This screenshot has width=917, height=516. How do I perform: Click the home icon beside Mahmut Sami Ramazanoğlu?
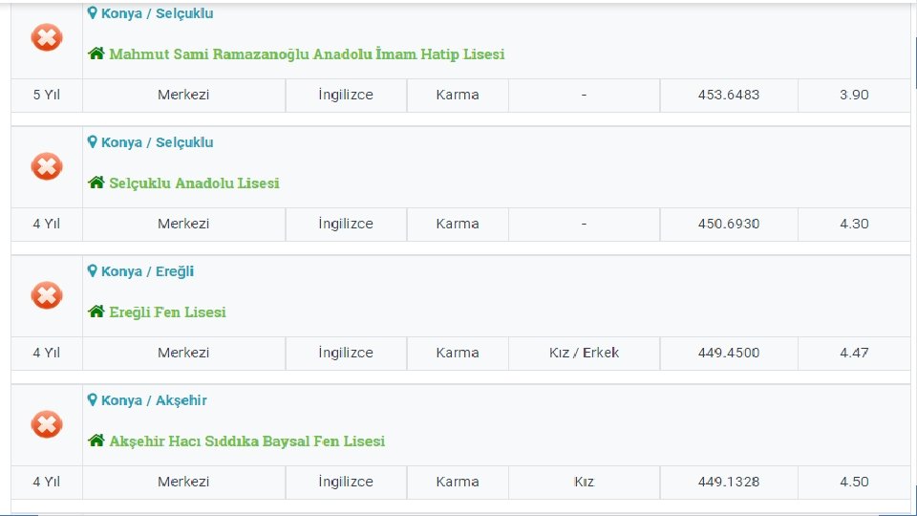pyautogui.click(x=96, y=54)
